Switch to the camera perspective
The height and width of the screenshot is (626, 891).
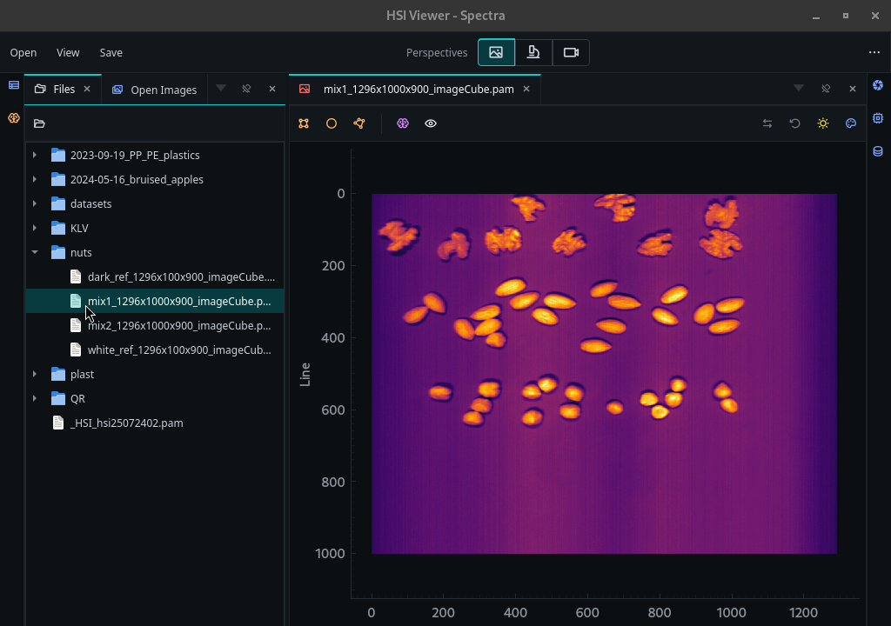571,52
